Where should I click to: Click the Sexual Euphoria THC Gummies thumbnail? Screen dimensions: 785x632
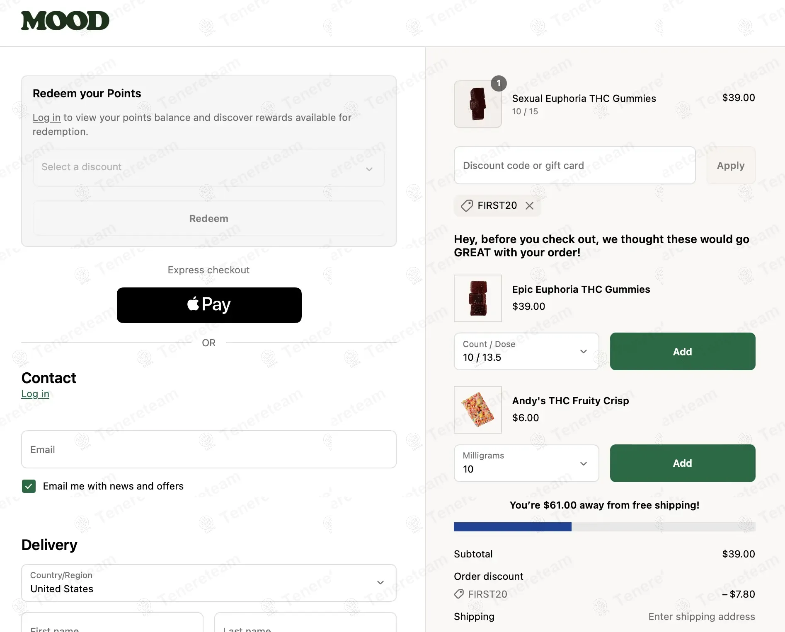tap(477, 104)
